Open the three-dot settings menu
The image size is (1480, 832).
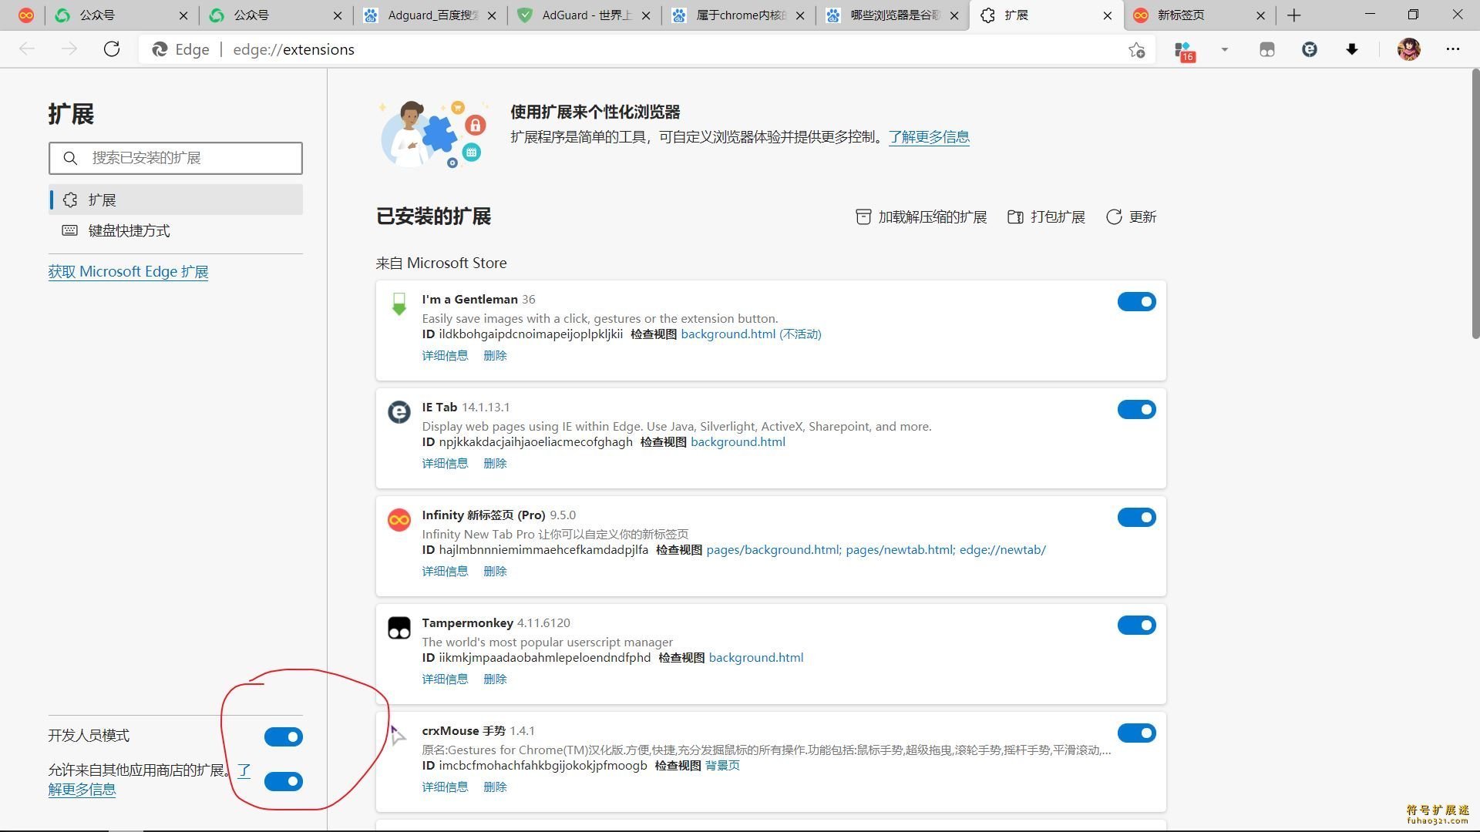point(1452,49)
